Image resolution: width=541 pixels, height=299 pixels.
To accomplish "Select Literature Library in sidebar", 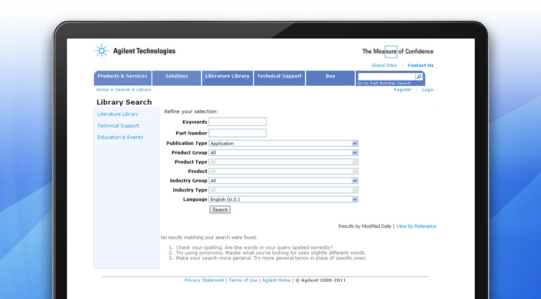I will click(117, 114).
